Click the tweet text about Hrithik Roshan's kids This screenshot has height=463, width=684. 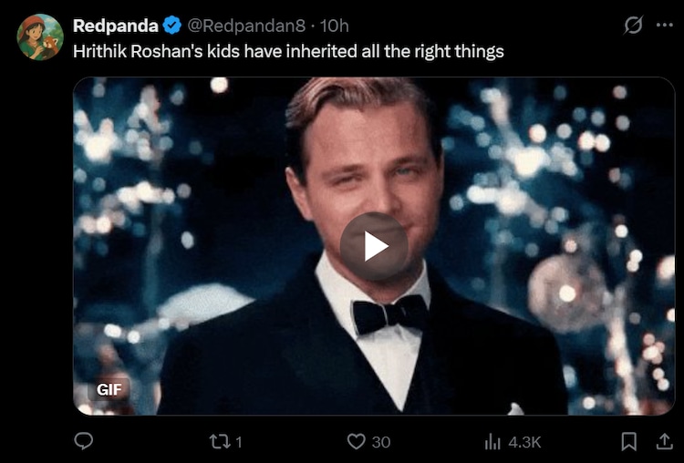tap(288, 51)
